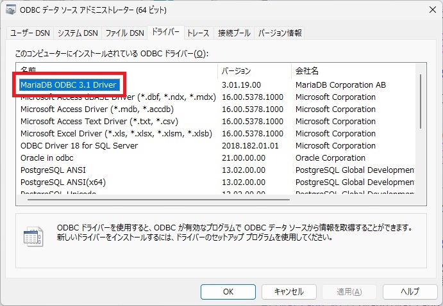Select the PostgreSQL ANSI(x64) driver row
The image size is (443, 306).
click(63, 182)
